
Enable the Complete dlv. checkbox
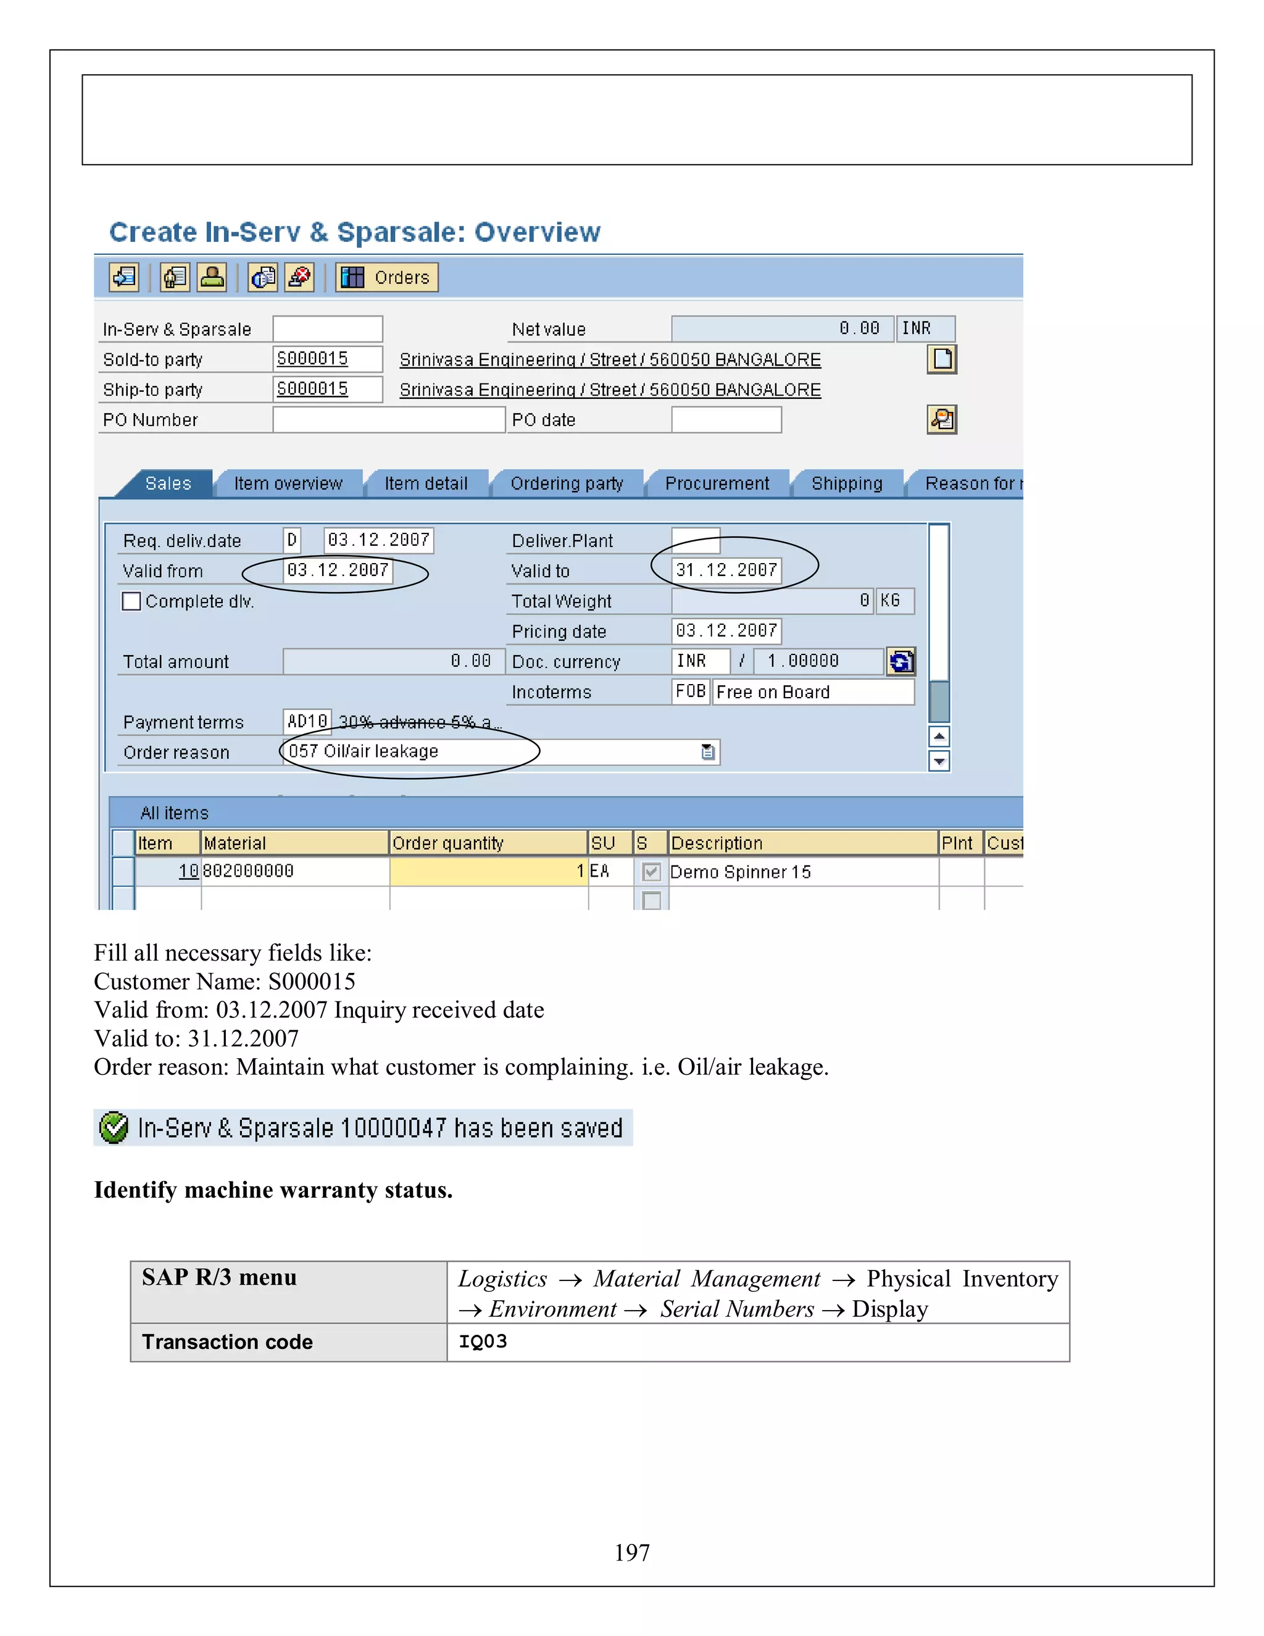tap(132, 601)
